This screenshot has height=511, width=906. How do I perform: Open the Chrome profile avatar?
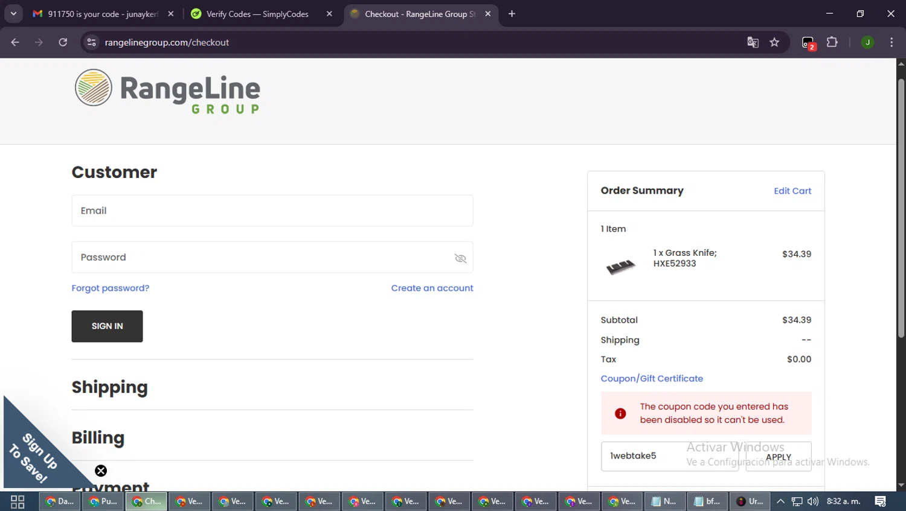coord(867,42)
